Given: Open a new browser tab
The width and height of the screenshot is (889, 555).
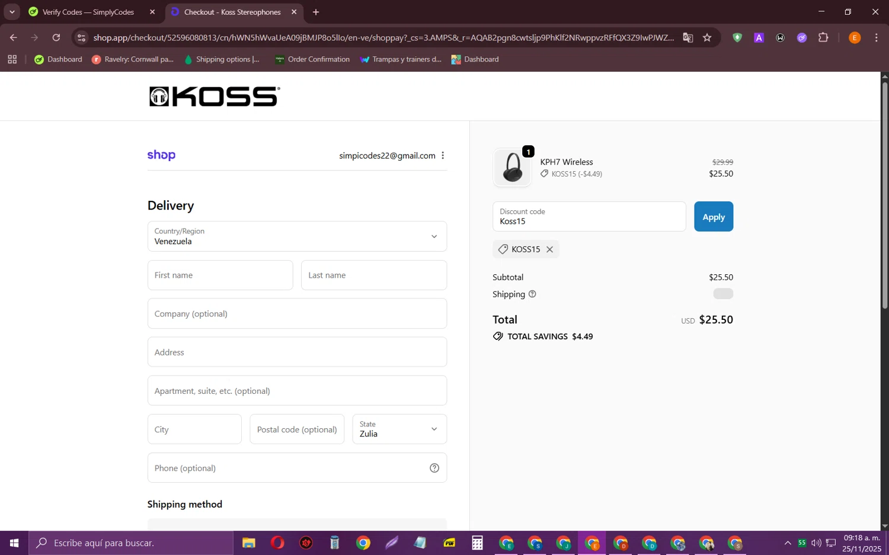Looking at the screenshot, I should (x=316, y=12).
